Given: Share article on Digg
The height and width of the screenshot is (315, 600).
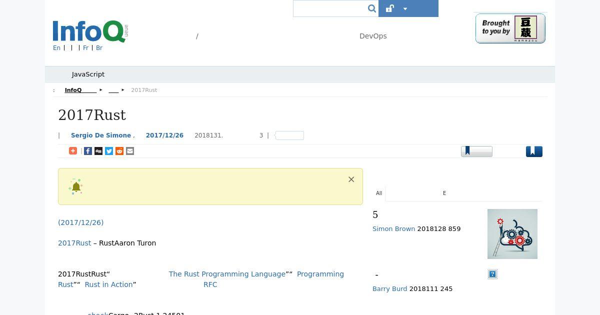Looking at the screenshot, I should pos(98,151).
